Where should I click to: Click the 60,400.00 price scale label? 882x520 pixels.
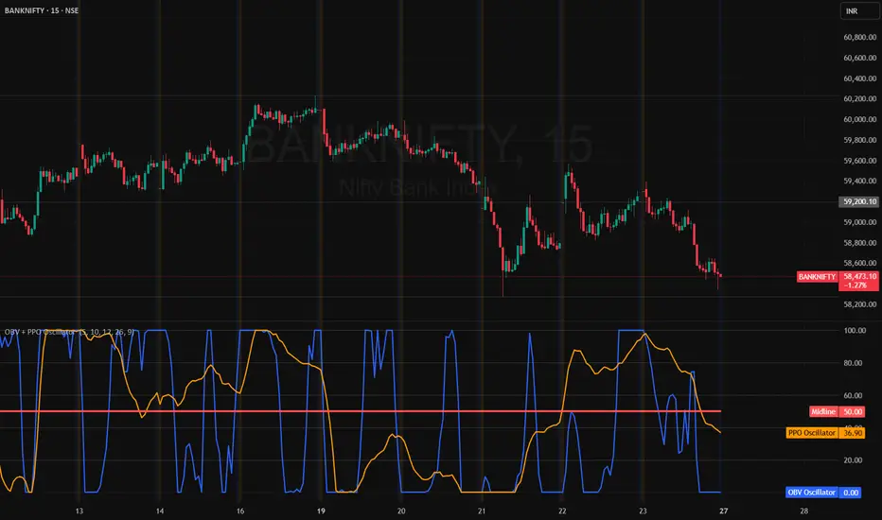[x=860, y=78]
